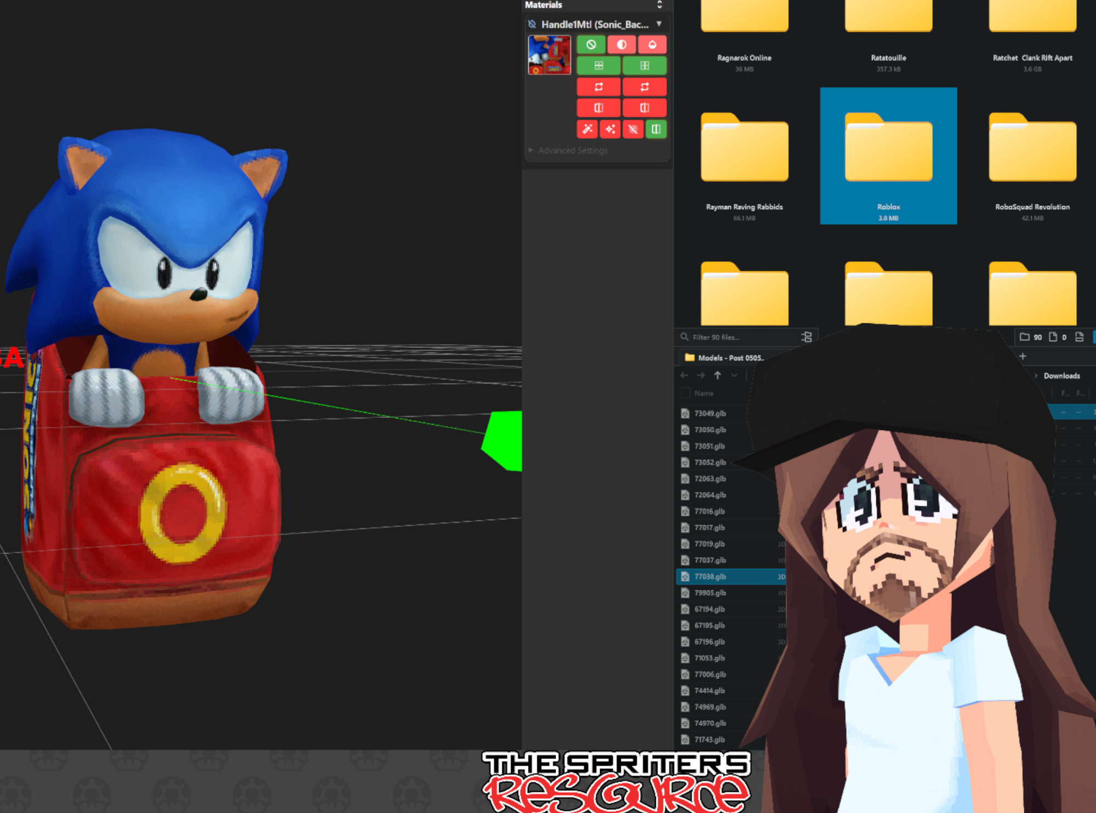Navigate up one folder with up arrow
The image size is (1096, 813).
click(x=717, y=375)
